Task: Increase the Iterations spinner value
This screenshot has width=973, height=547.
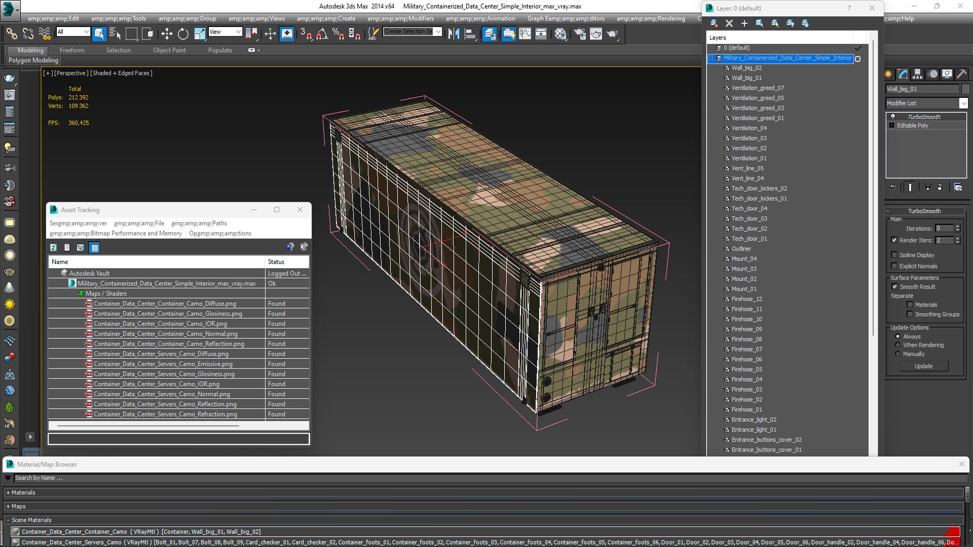Action: click(x=957, y=226)
